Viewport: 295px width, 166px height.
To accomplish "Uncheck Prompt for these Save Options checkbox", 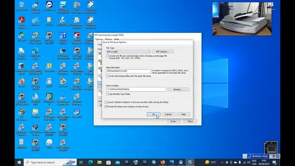I will click(106, 107).
